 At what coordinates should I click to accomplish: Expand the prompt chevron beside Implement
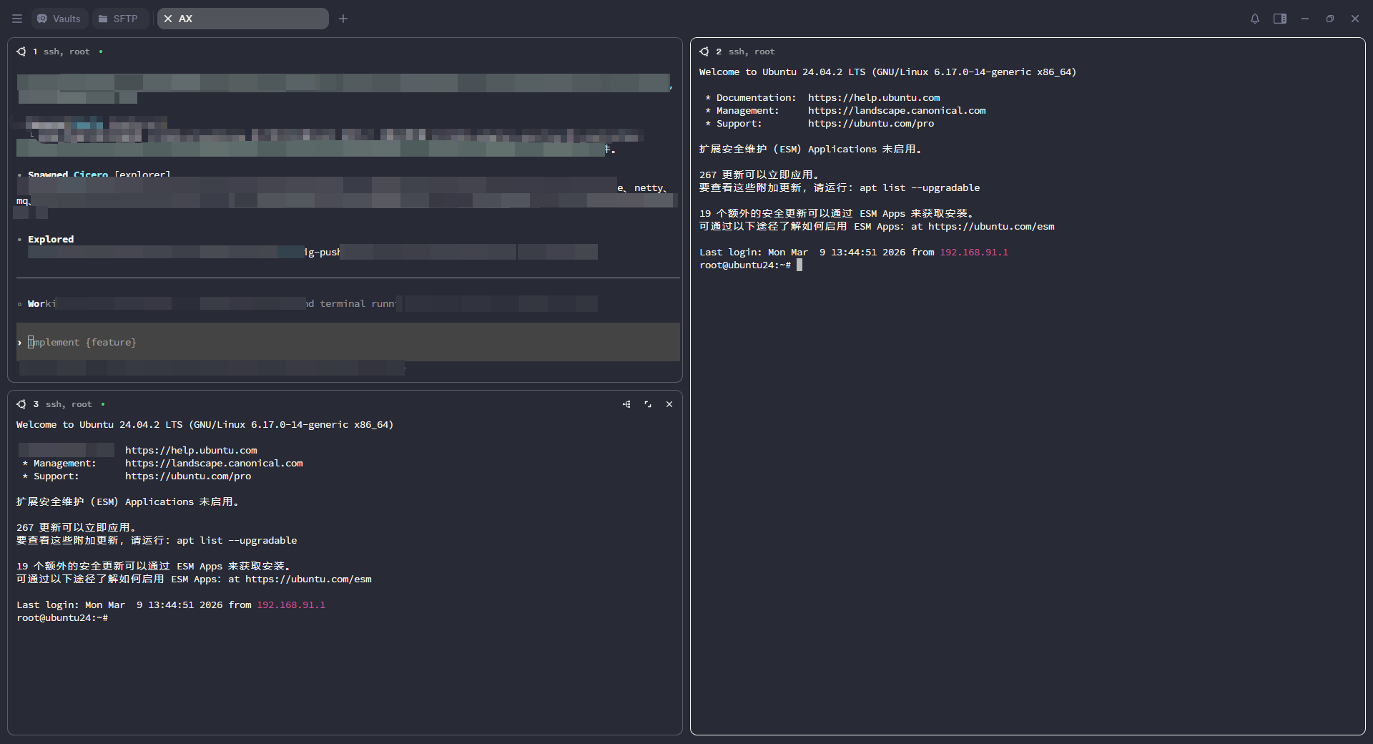(x=19, y=343)
